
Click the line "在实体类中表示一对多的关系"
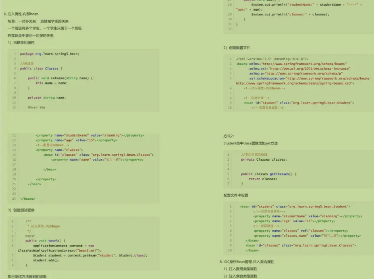[x=31, y=35]
